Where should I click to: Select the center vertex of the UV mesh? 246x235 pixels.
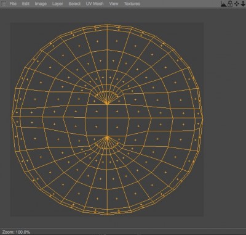[x=107, y=118]
